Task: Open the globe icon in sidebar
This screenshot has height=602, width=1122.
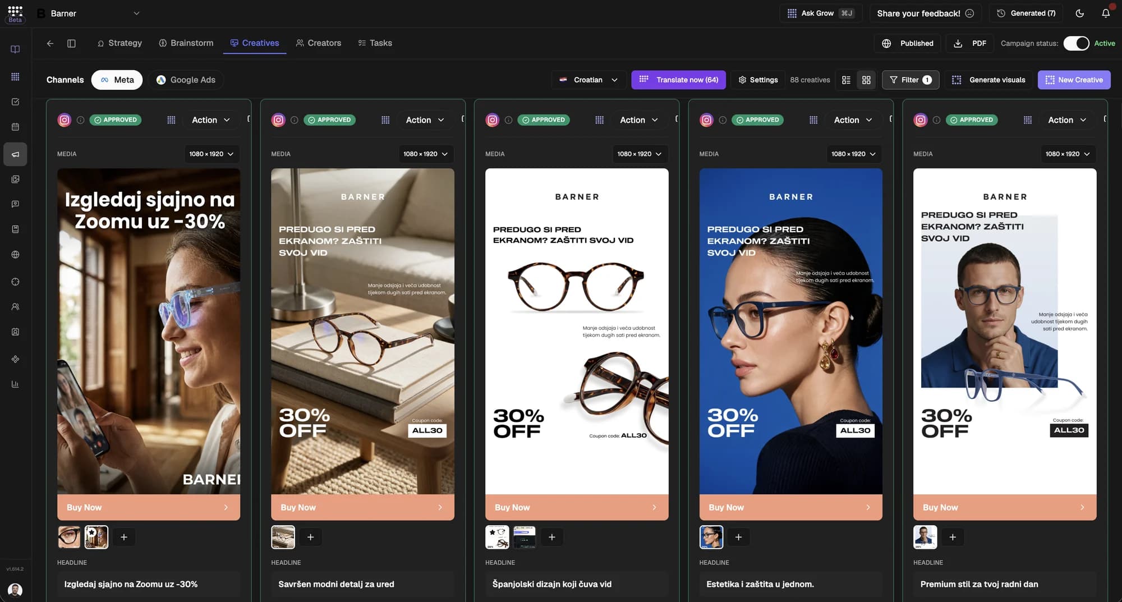Action: click(15, 254)
